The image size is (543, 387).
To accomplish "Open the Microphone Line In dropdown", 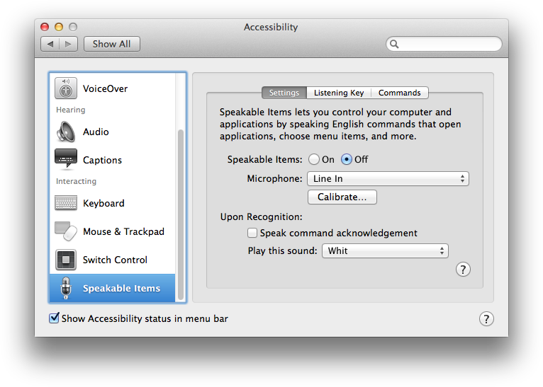I will [388, 179].
